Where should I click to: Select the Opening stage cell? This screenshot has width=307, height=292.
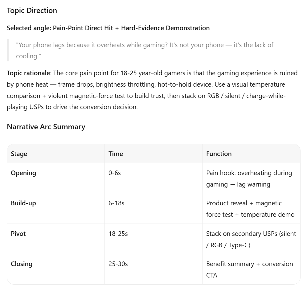tap(55, 178)
